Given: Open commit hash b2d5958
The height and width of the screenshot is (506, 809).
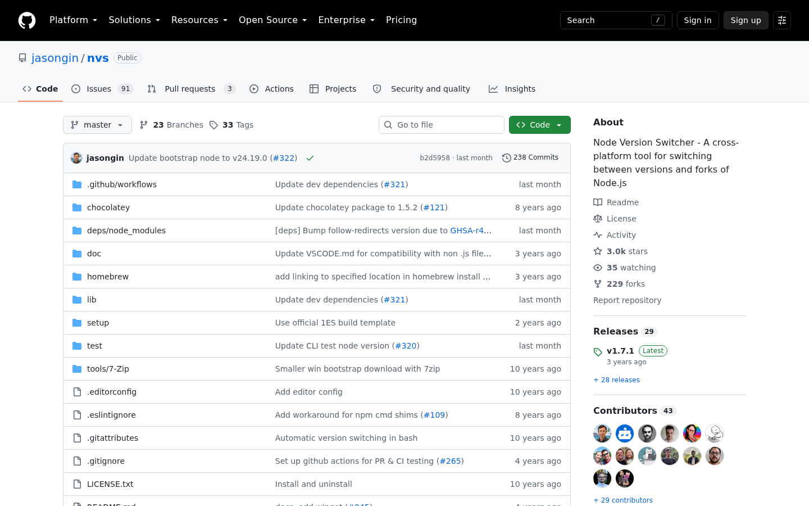Looking at the screenshot, I should (435, 158).
